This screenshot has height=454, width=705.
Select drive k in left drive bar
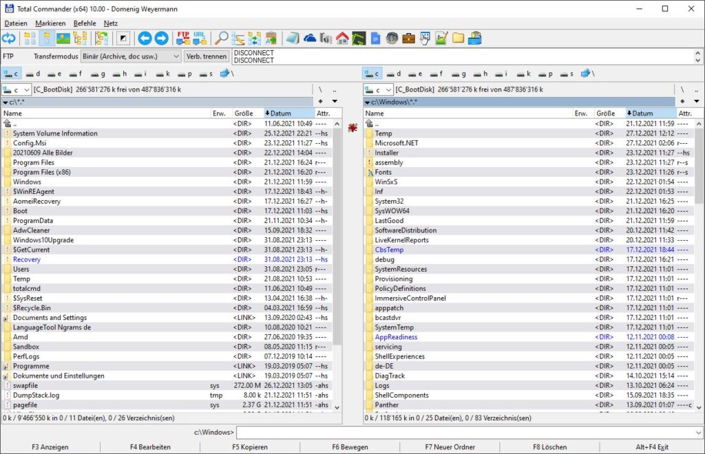(x=162, y=73)
